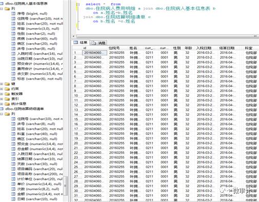The height and width of the screenshot is (202, 259).
Task: Click the id column header in results
Action: (x=94, y=48)
